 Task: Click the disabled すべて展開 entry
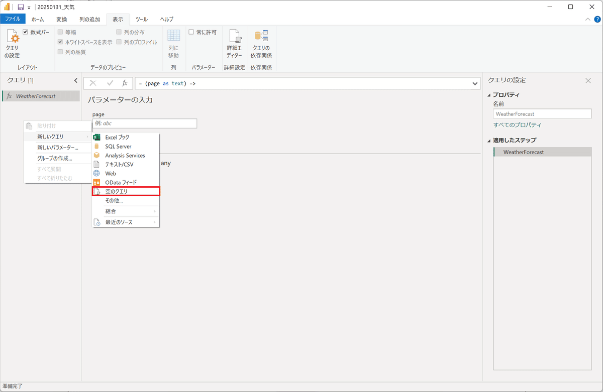(58, 169)
